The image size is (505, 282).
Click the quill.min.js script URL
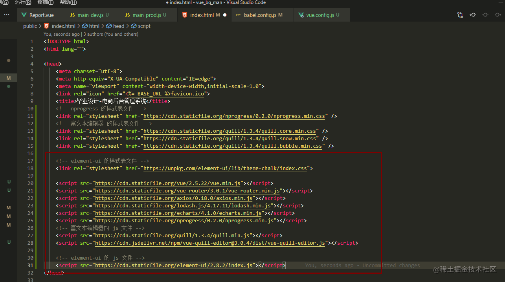tap(172, 236)
